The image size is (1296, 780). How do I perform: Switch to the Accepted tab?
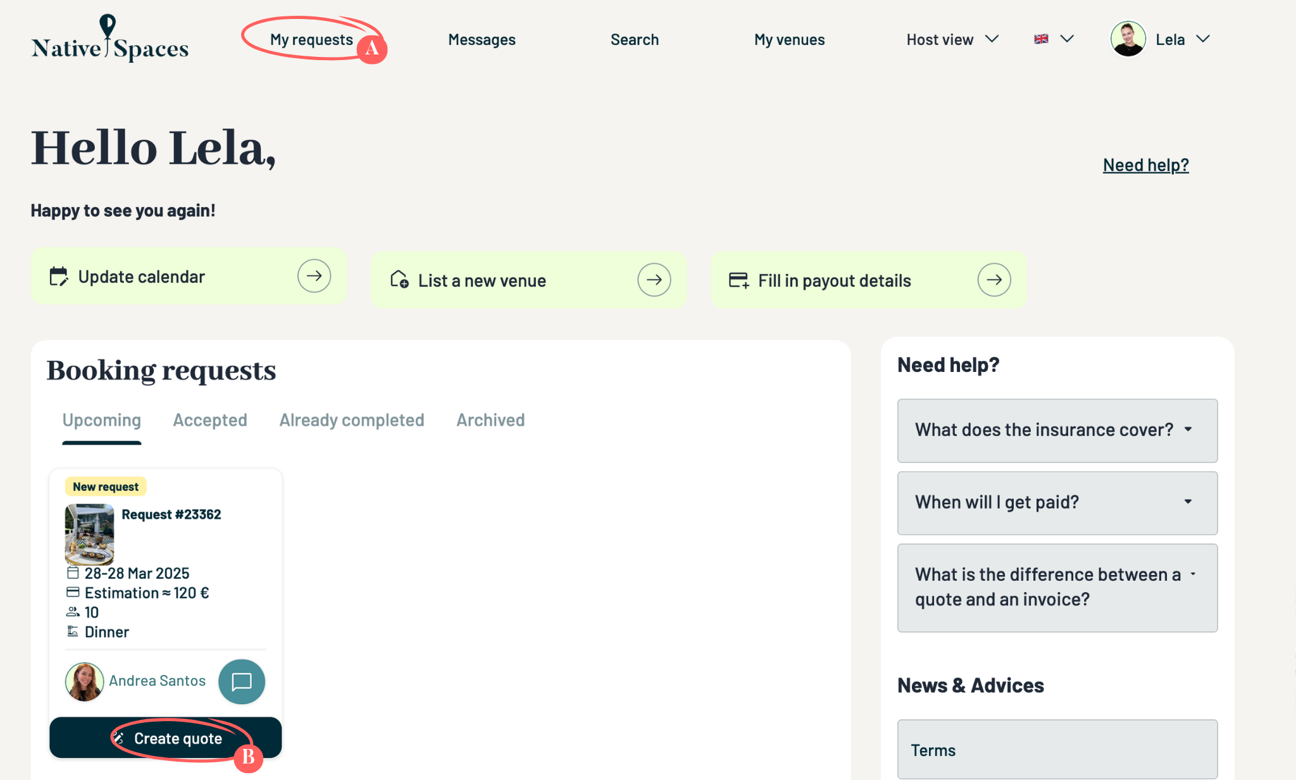click(210, 420)
